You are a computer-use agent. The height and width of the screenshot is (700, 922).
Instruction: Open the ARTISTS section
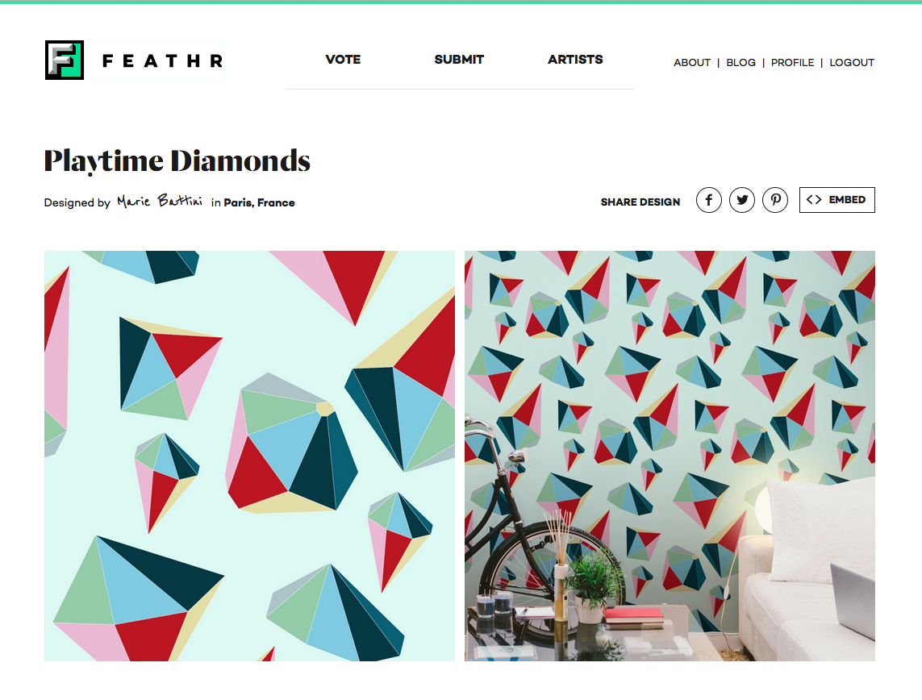coord(575,60)
